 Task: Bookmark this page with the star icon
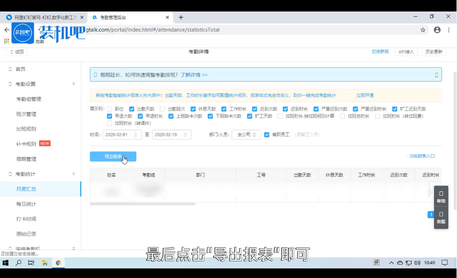coord(423,30)
